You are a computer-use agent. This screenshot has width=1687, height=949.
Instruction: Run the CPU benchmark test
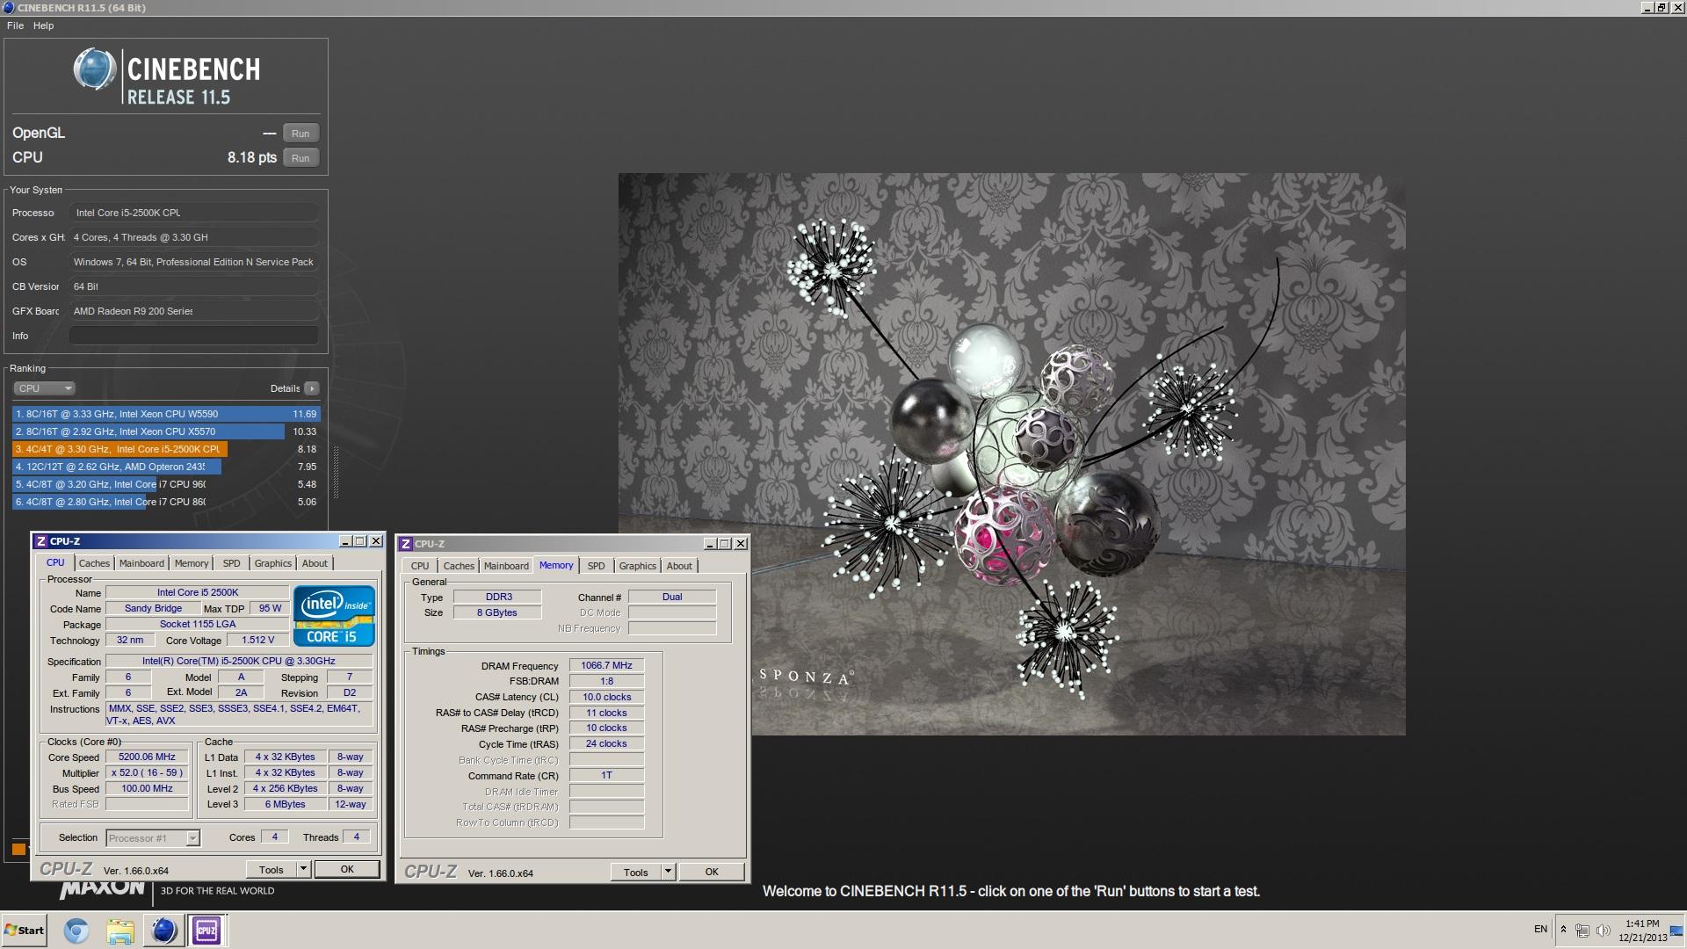300,158
